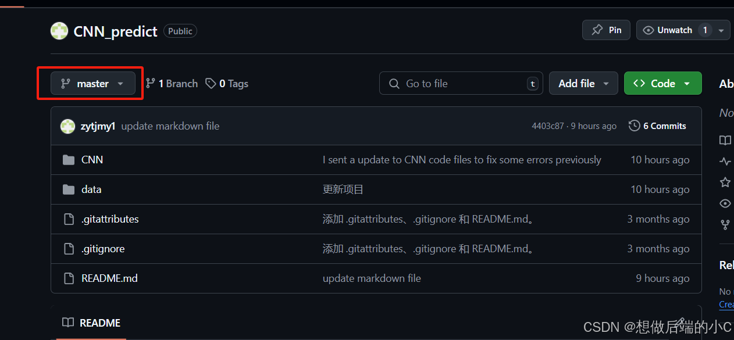Open the sidebar Readme book icon
This screenshot has width=734, height=340.
(x=725, y=140)
